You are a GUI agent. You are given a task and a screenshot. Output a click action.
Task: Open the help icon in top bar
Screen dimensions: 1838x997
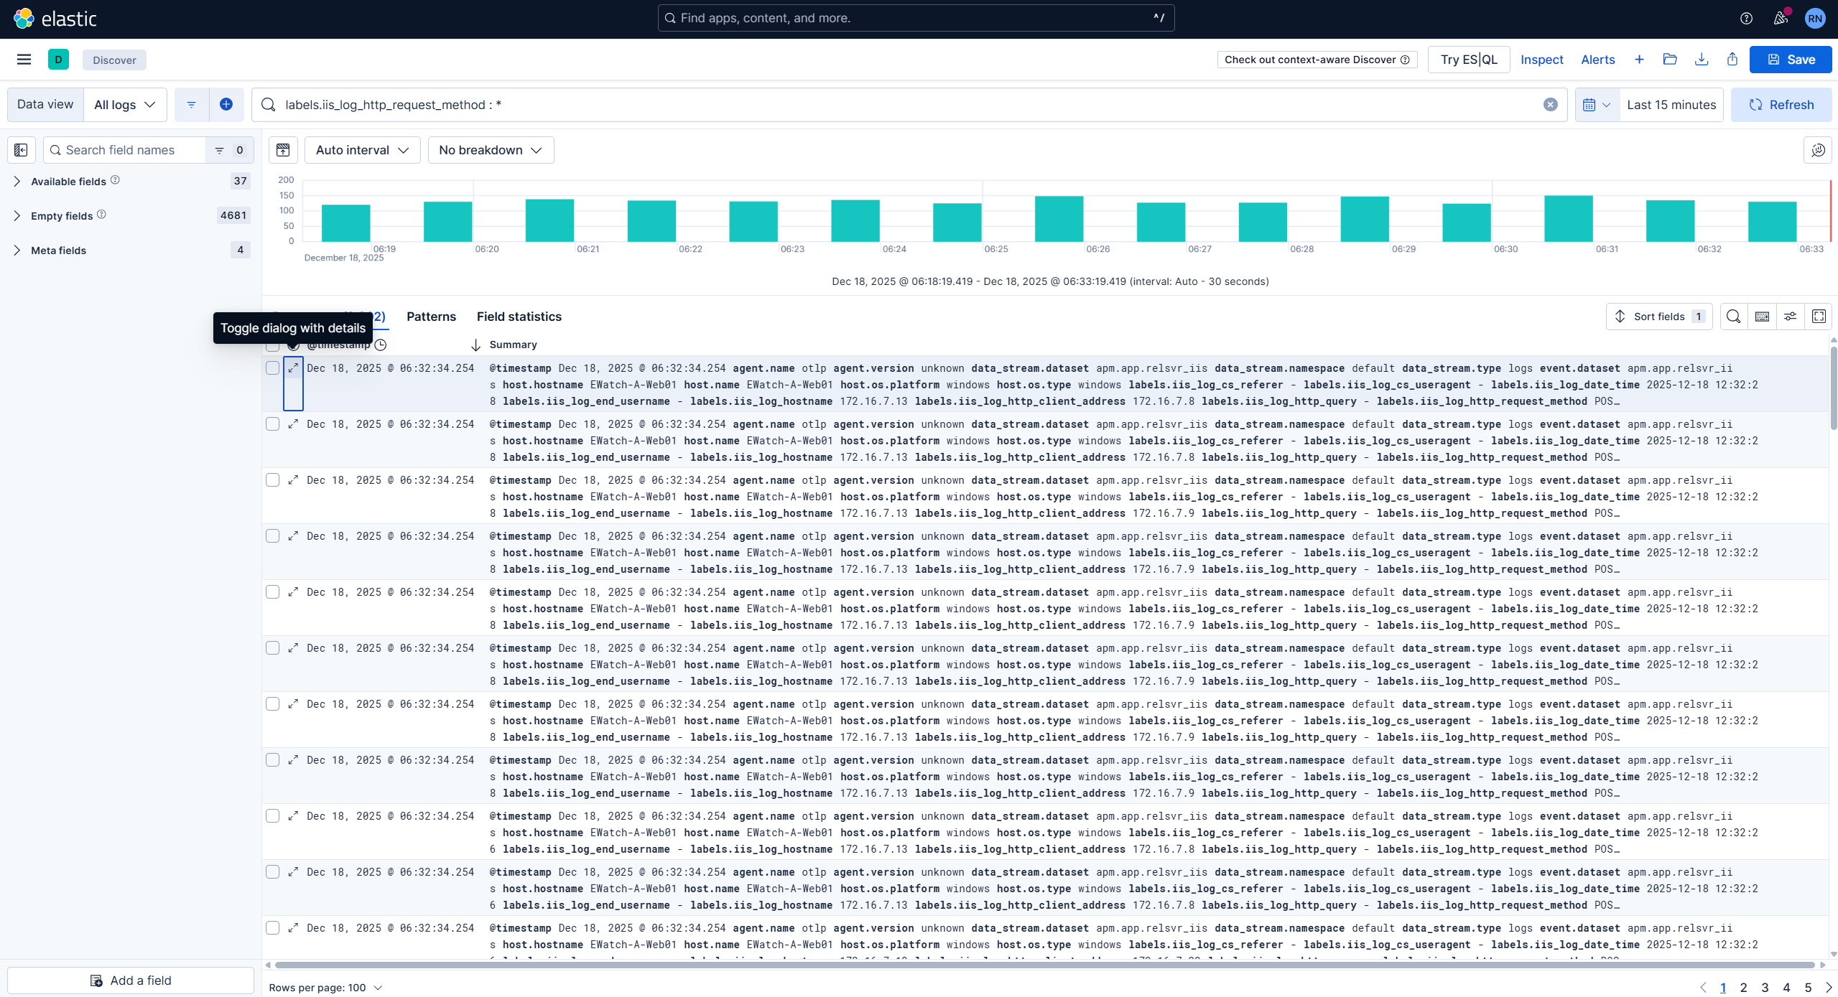[1748, 18]
